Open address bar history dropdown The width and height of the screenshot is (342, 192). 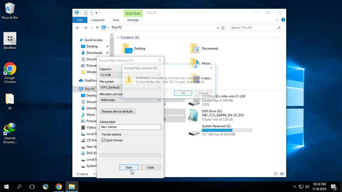tap(218, 27)
